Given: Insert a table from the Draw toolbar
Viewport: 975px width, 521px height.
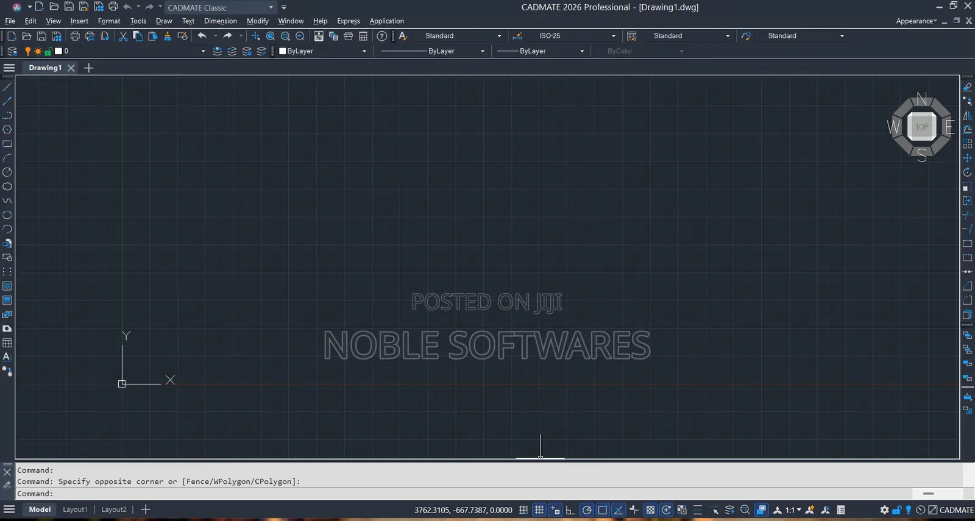Looking at the screenshot, I should pyautogui.click(x=7, y=343).
